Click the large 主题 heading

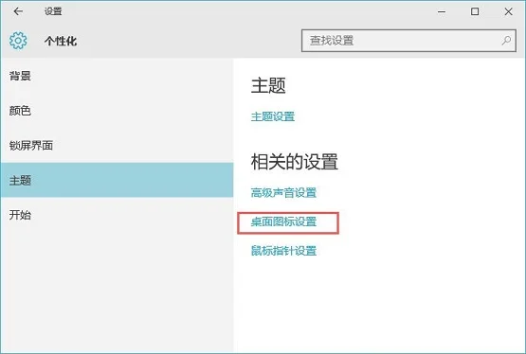pyautogui.click(x=268, y=85)
